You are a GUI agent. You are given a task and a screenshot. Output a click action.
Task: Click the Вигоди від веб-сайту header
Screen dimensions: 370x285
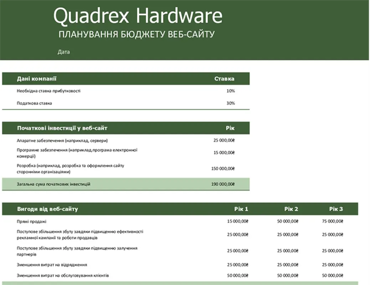(47, 209)
